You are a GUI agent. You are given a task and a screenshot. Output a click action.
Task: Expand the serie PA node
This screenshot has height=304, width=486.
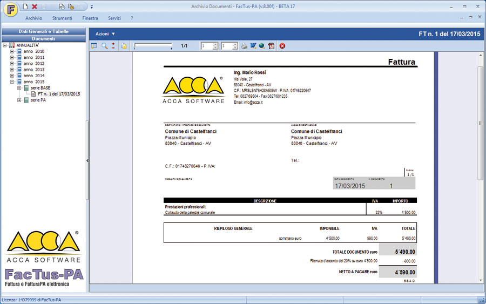click(19, 100)
